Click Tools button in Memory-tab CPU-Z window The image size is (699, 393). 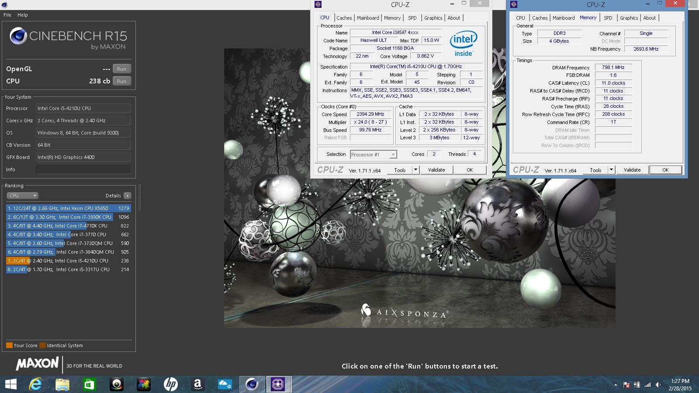(595, 170)
